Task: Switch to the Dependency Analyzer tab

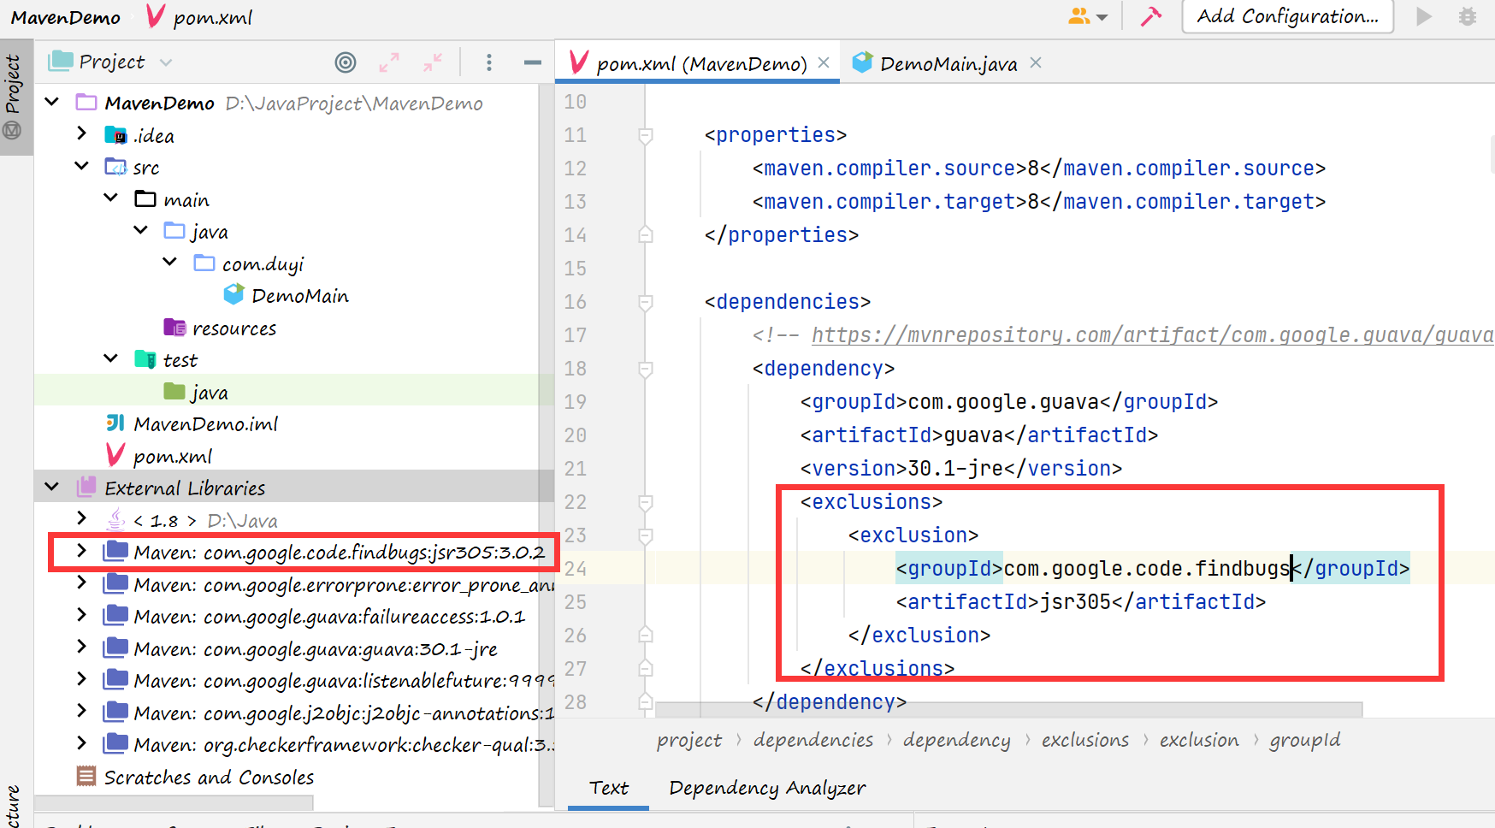Action: [767, 788]
